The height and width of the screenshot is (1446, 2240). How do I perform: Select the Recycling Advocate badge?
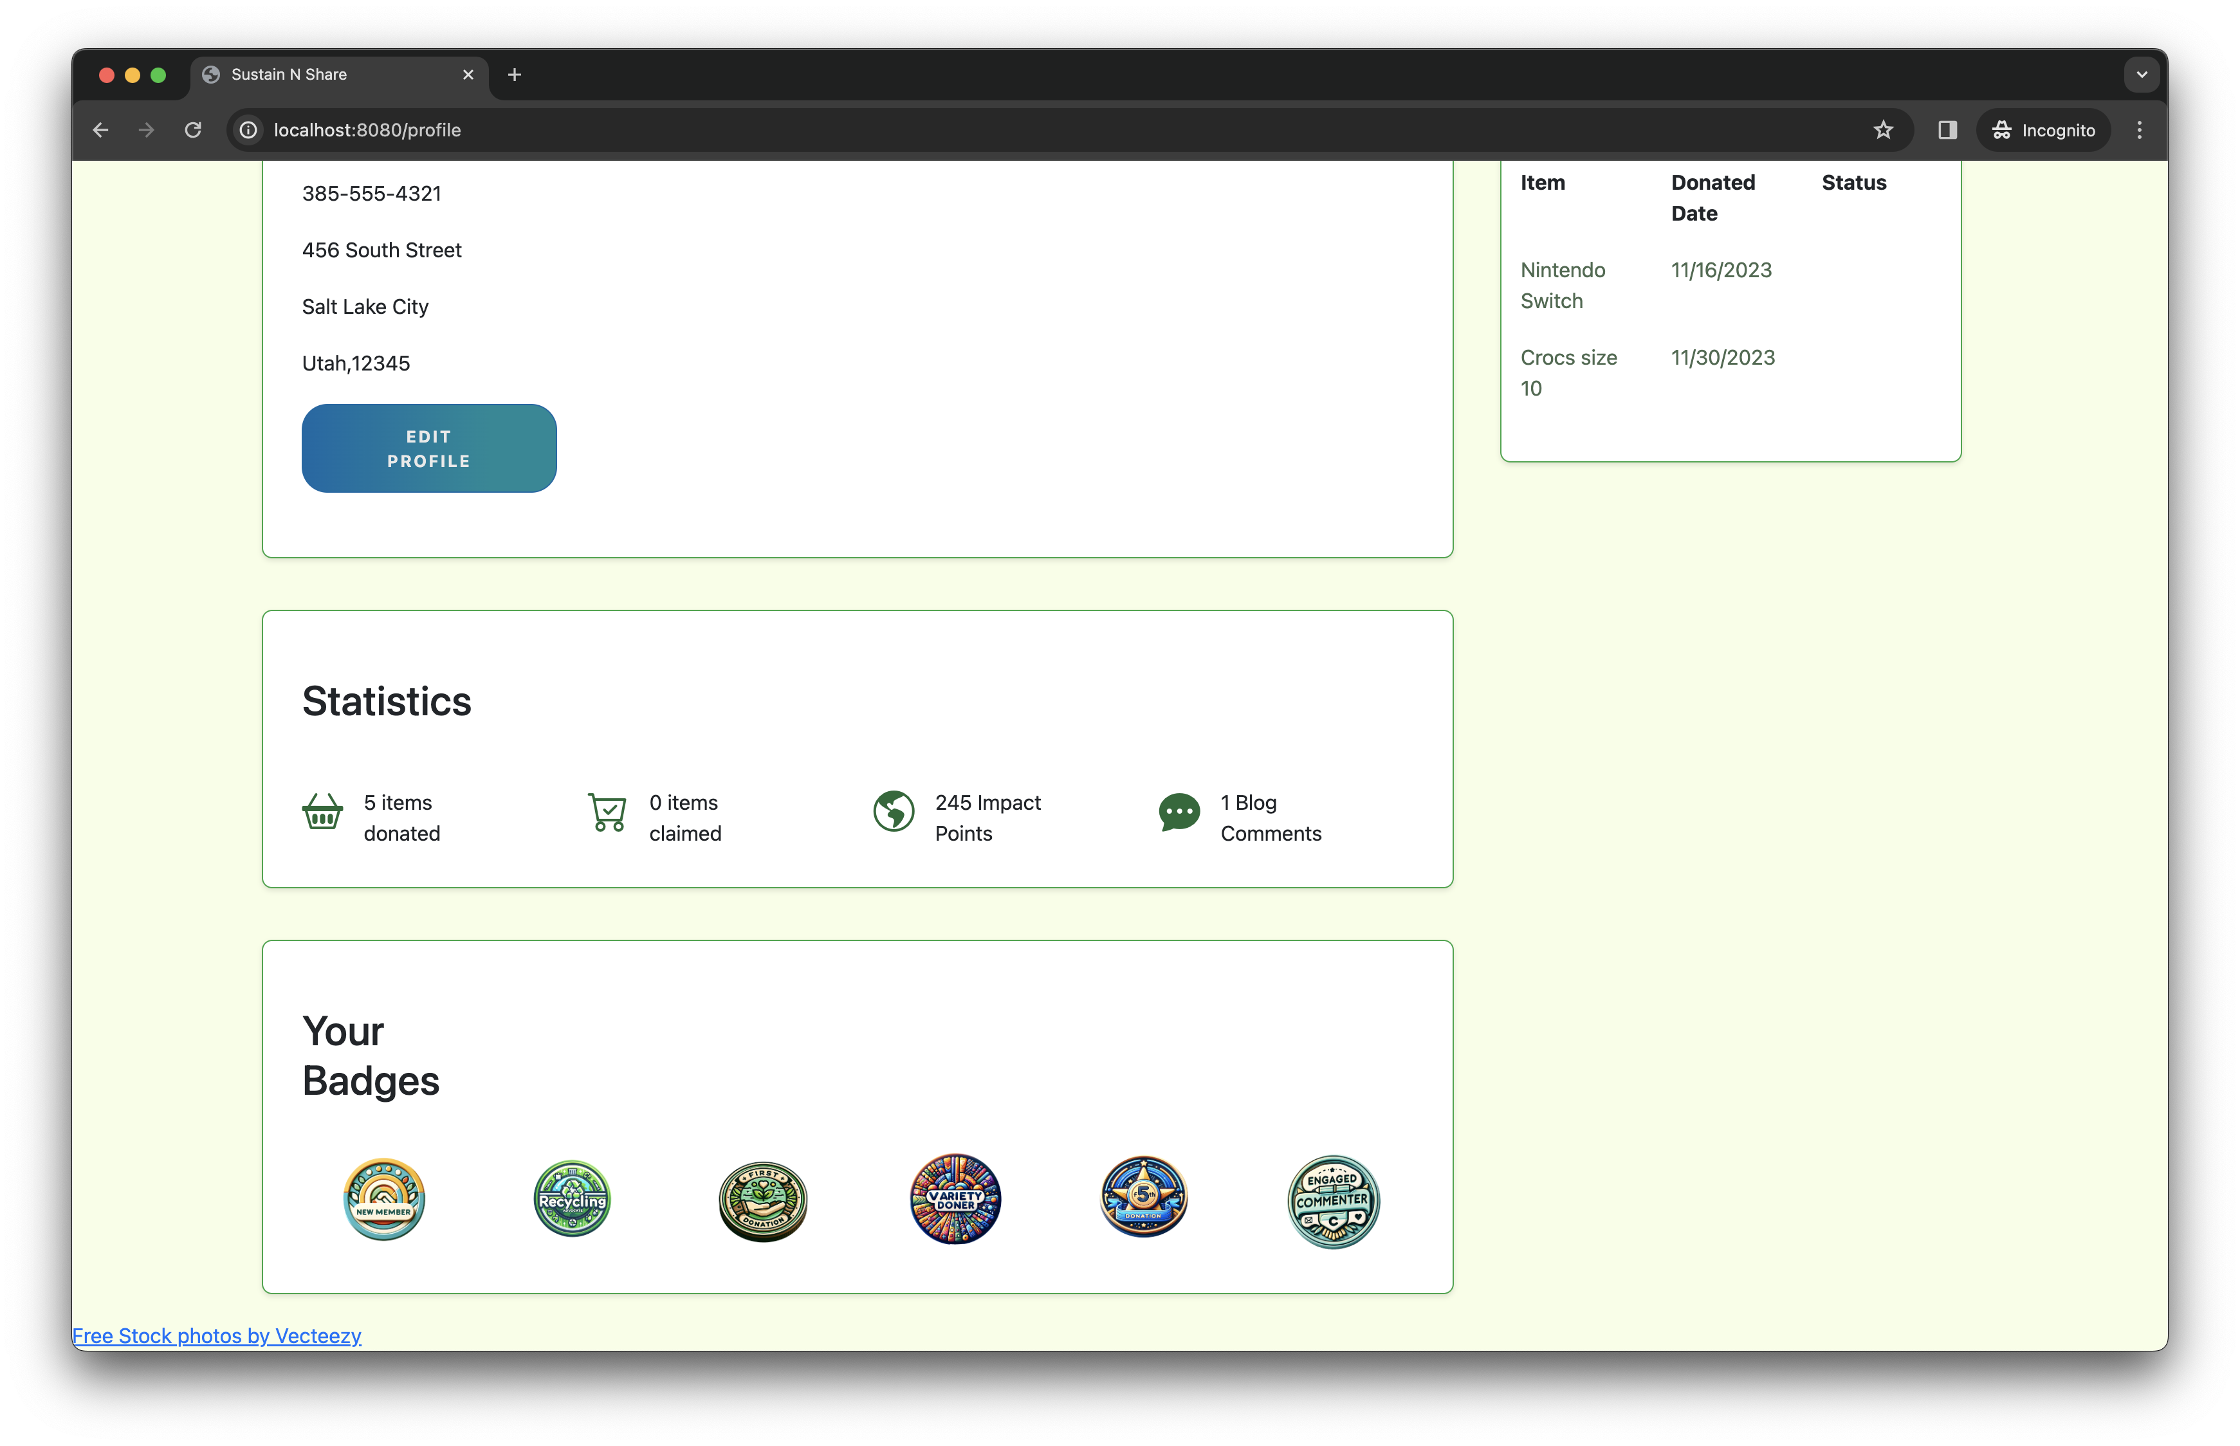571,1199
